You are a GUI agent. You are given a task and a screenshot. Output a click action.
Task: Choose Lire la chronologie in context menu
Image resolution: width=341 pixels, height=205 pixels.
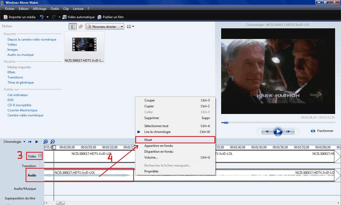coord(175,132)
